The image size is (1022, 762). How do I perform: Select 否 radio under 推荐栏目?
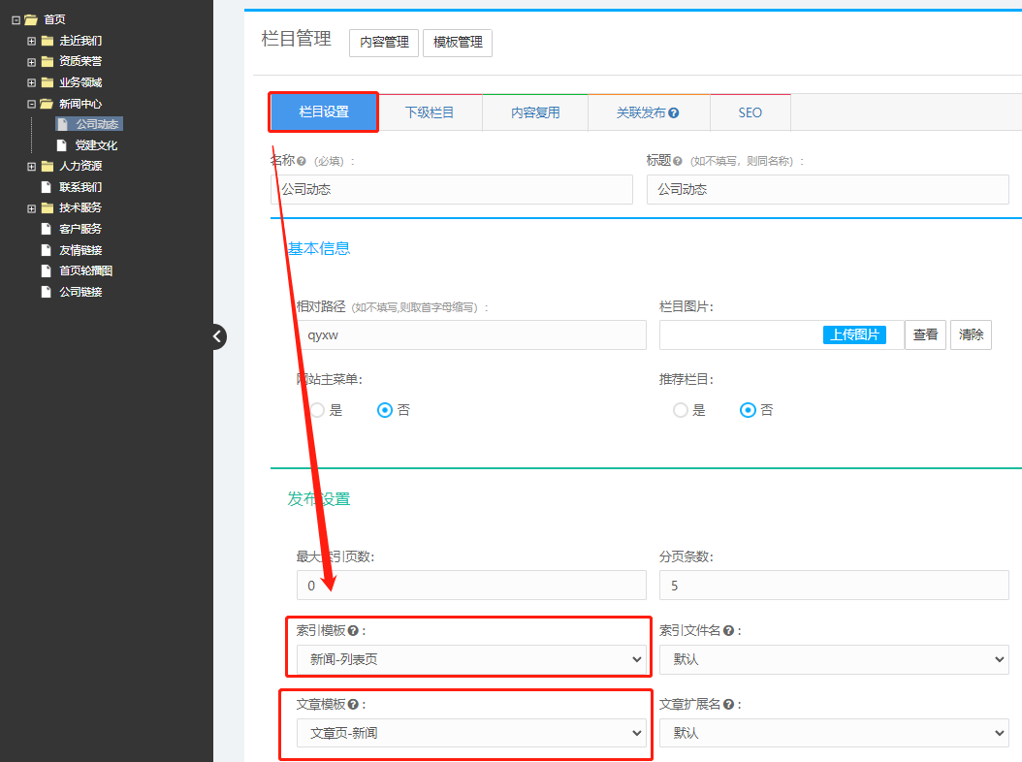748,410
